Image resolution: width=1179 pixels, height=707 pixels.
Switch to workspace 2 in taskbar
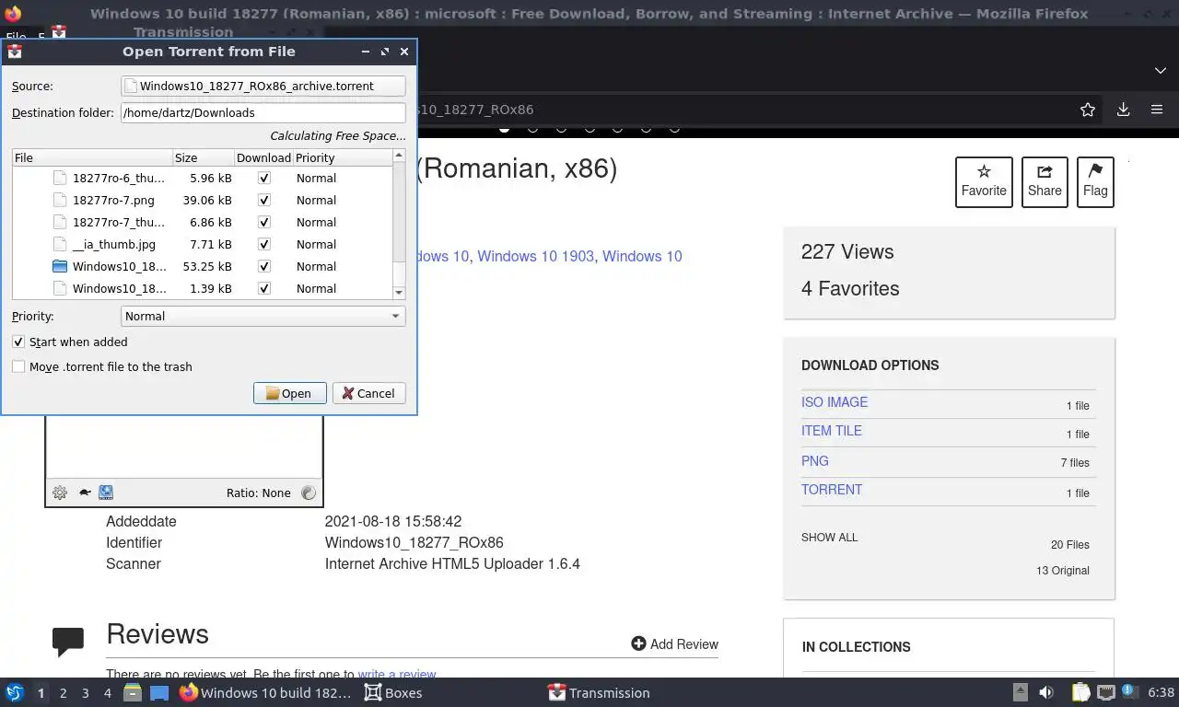(x=63, y=692)
